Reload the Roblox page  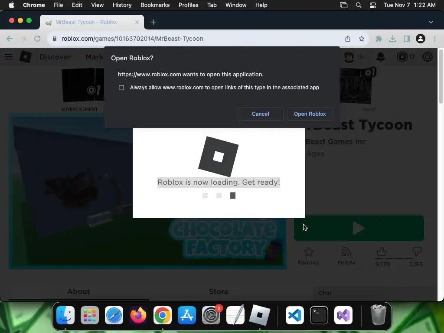(x=37, y=39)
